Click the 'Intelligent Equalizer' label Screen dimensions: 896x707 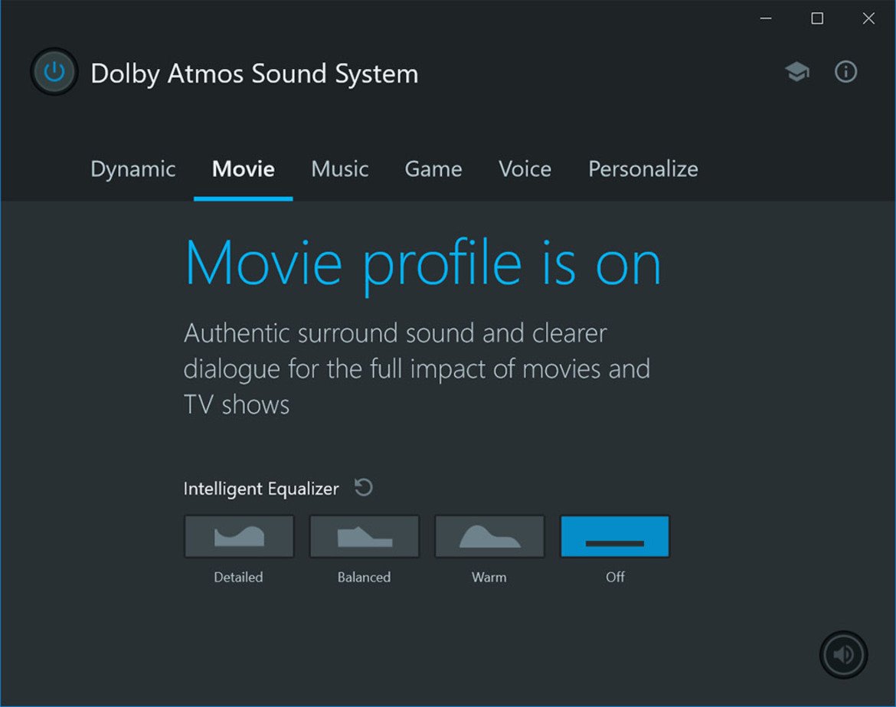pos(261,489)
